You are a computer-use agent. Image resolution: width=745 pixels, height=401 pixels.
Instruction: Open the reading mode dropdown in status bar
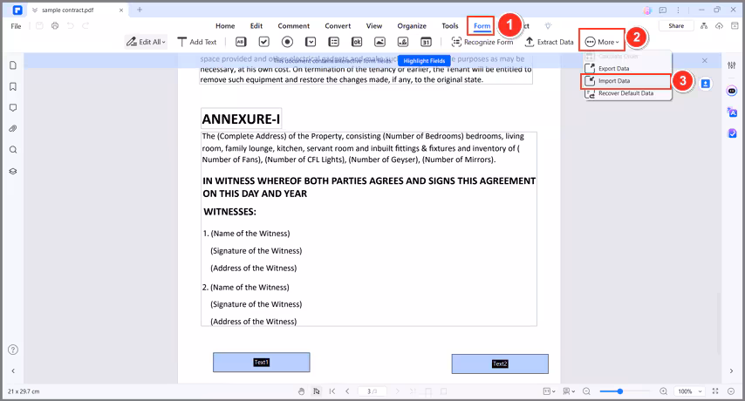[568, 391]
